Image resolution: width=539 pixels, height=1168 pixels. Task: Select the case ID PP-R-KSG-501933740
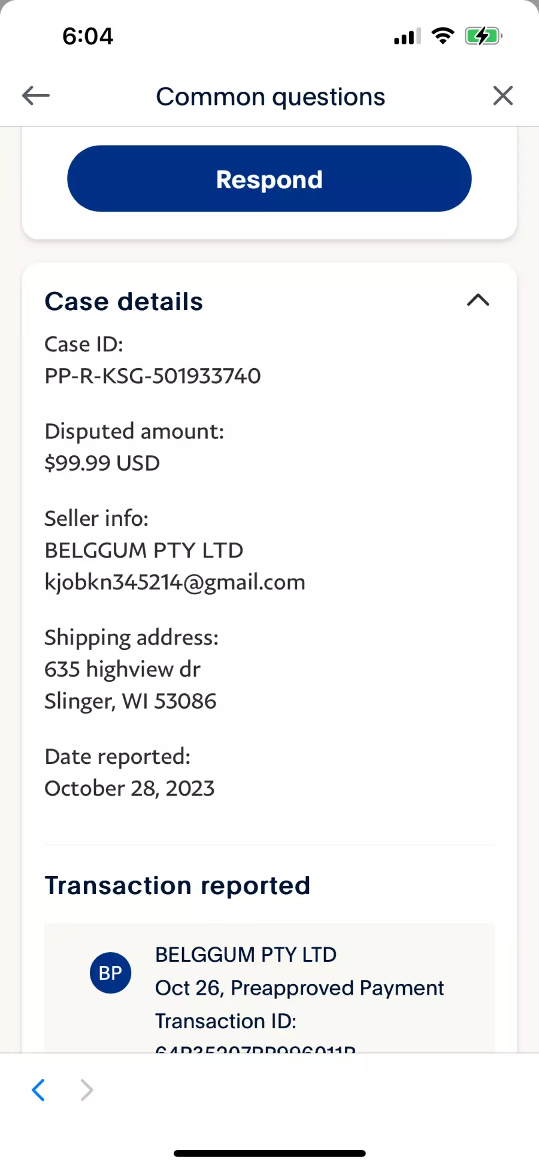(153, 376)
